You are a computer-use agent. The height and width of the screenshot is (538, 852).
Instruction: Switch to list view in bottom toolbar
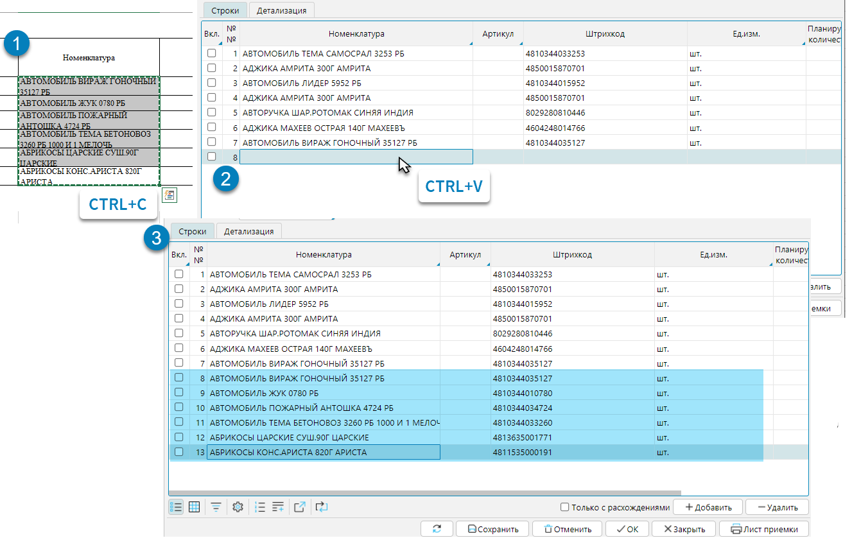[x=176, y=507]
